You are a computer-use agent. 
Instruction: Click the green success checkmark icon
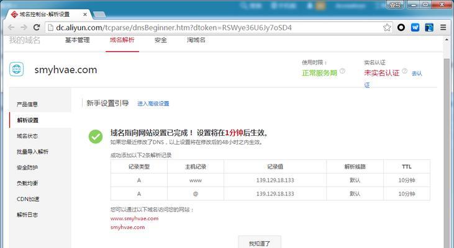(x=96, y=136)
